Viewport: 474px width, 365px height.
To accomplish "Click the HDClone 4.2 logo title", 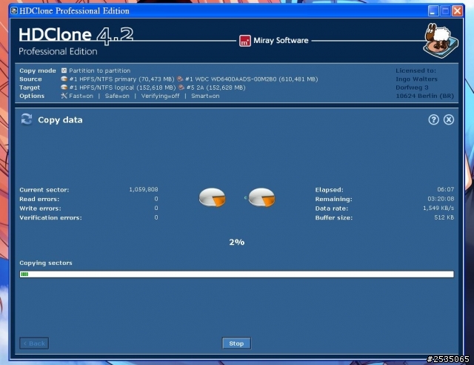I will (76, 36).
